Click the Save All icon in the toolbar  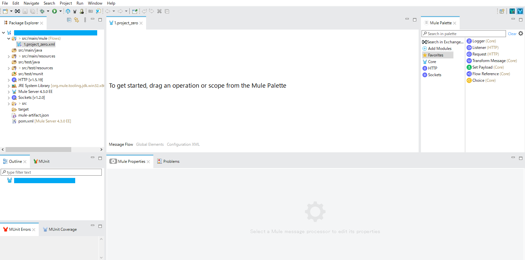[x=33, y=11]
